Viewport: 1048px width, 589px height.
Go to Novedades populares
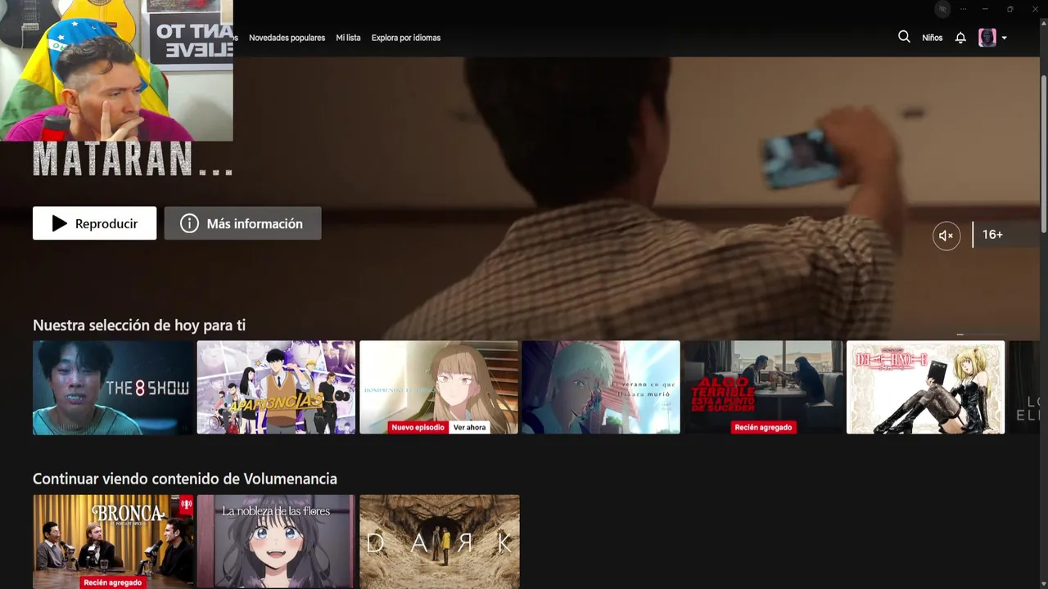click(x=287, y=38)
